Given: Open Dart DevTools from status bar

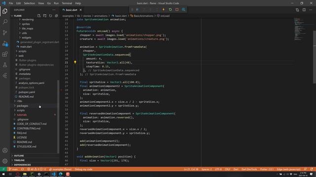Looking at the screenshot, I should (x=249, y=169).
